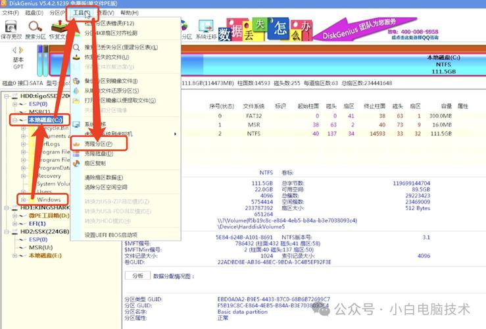Select the EFI(1) tree item

37,224
